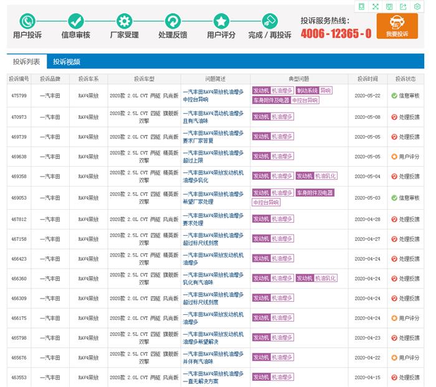This screenshot has height=387, width=436.
Task: Click the 发动机 机油增多 tag in row 470973
Action: (x=273, y=117)
